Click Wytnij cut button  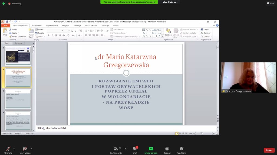(13, 30)
